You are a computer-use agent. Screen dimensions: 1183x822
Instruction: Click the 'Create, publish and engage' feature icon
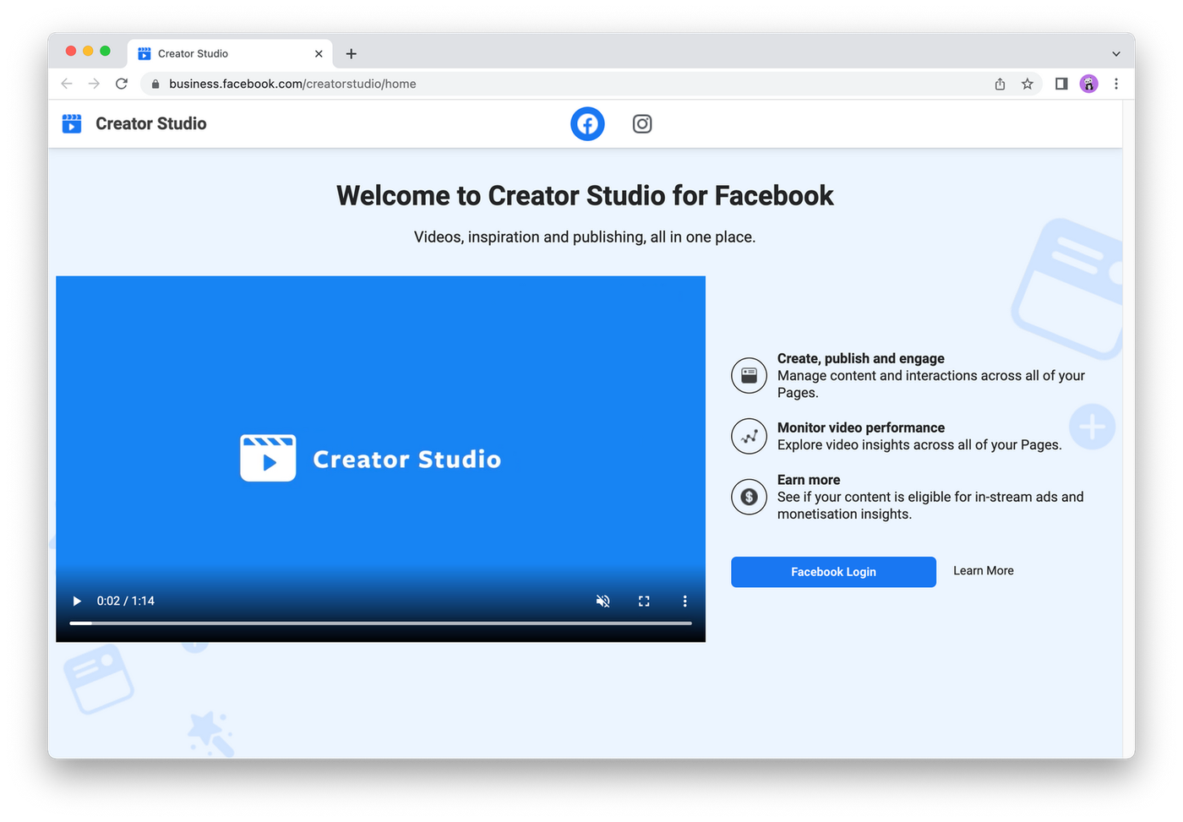pos(749,375)
